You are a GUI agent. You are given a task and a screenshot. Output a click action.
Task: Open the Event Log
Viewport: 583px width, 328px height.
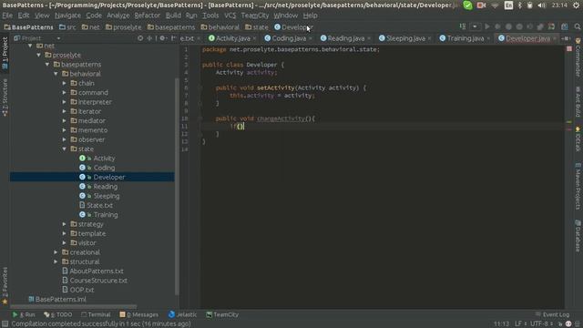[x=552, y=314]
